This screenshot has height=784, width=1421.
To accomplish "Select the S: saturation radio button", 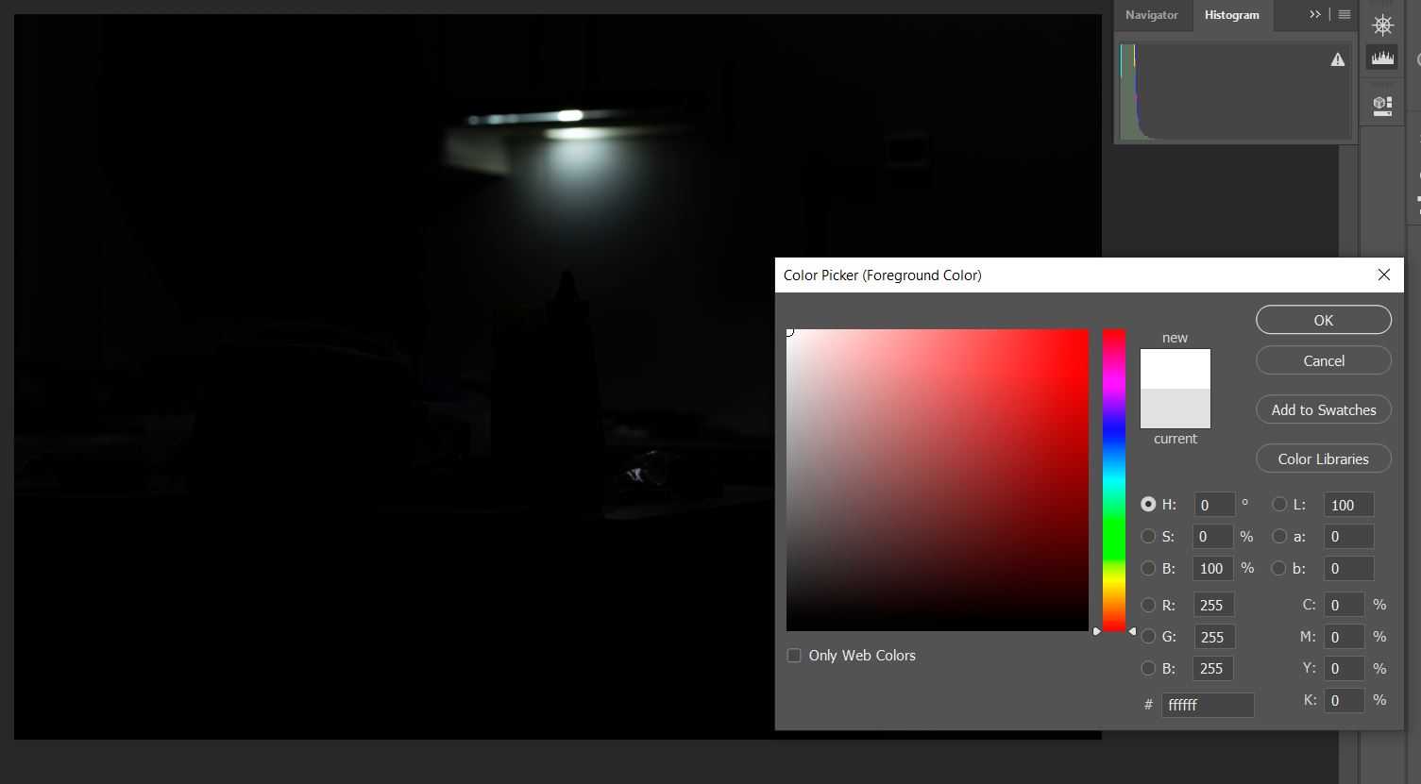I will [1148, 537].
